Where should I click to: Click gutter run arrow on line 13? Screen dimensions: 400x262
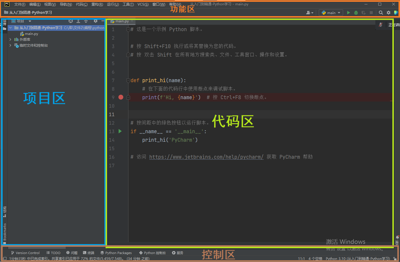[120, 131]
